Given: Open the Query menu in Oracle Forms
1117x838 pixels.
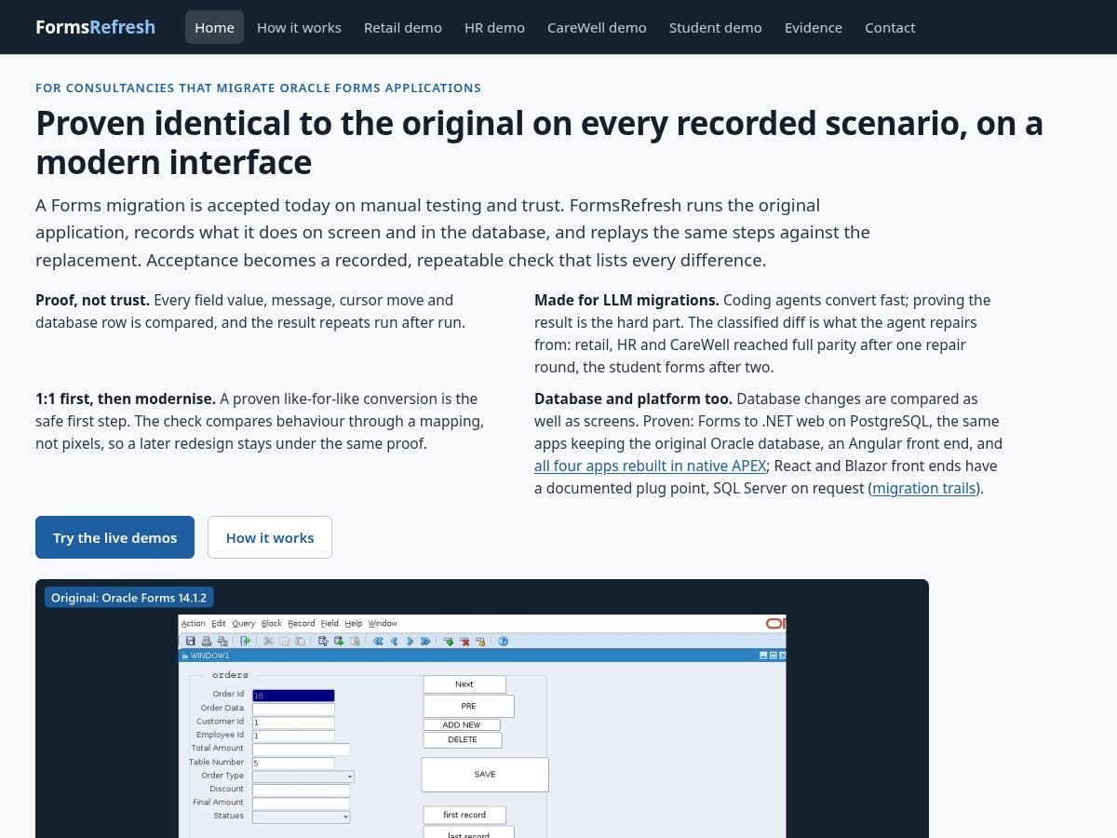Looking at the screenshot, I should pos(244,624).
